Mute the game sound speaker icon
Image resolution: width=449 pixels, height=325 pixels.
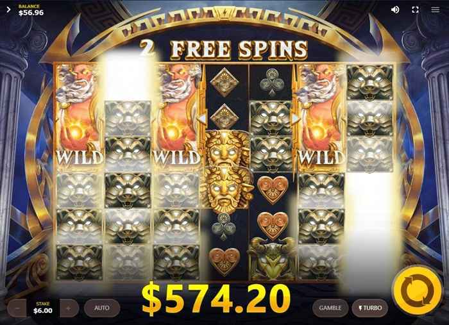click(395, 10)
